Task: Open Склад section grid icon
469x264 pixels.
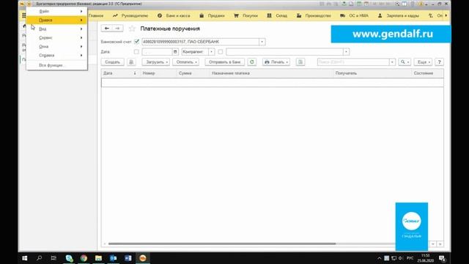Action: click(x=269, y=15)
